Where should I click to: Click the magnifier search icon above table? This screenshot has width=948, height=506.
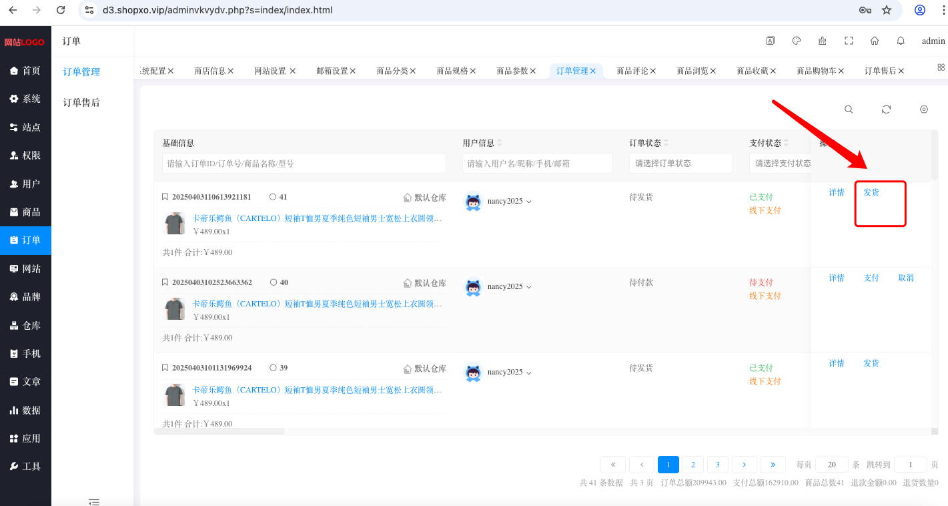click(x=849, y=109)
